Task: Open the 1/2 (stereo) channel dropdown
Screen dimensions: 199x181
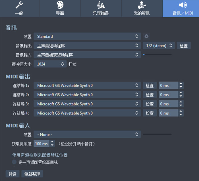Action: 159,45
